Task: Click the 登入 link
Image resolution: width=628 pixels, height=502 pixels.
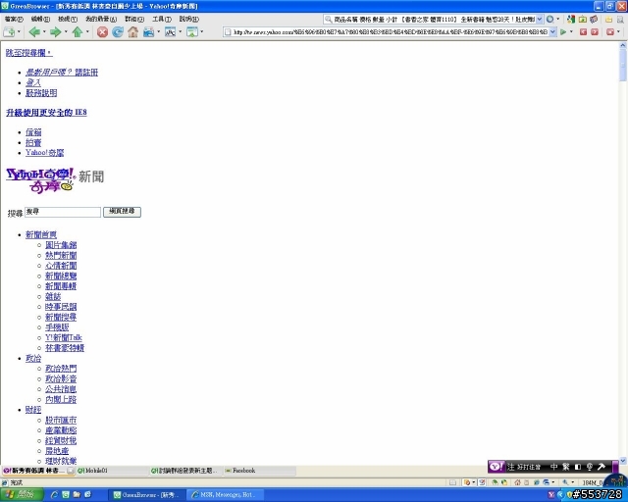Action: [33, 82]
